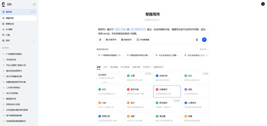The image size is (267, 126).
Task: Click the blue send arrow button
Action: 204,40
